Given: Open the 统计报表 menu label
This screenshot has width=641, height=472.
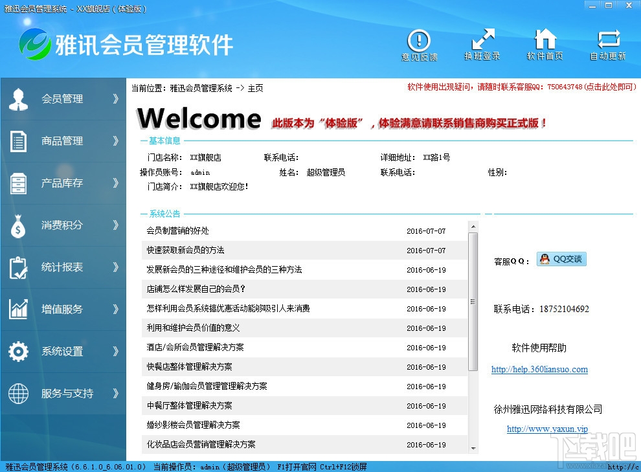Looking at the screenshot, I should point(62,267).
